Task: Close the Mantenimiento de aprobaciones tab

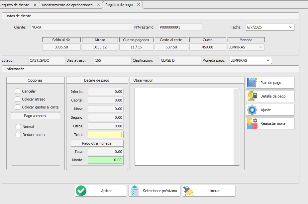Action: (99, 5)
